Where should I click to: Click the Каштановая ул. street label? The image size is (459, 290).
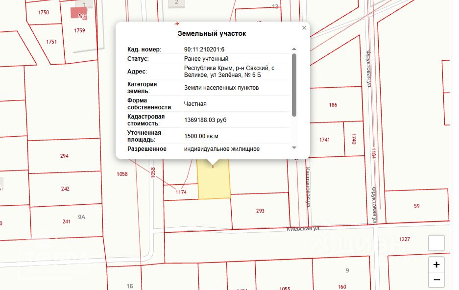pos(308,187)
